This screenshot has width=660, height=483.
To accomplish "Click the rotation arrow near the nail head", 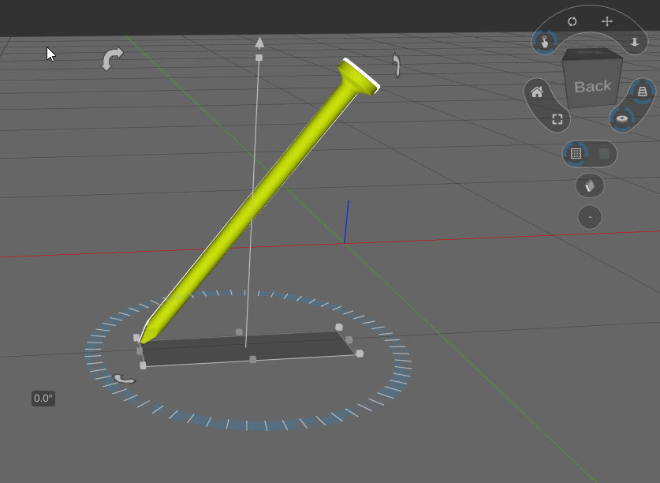I will pos(396,65).
